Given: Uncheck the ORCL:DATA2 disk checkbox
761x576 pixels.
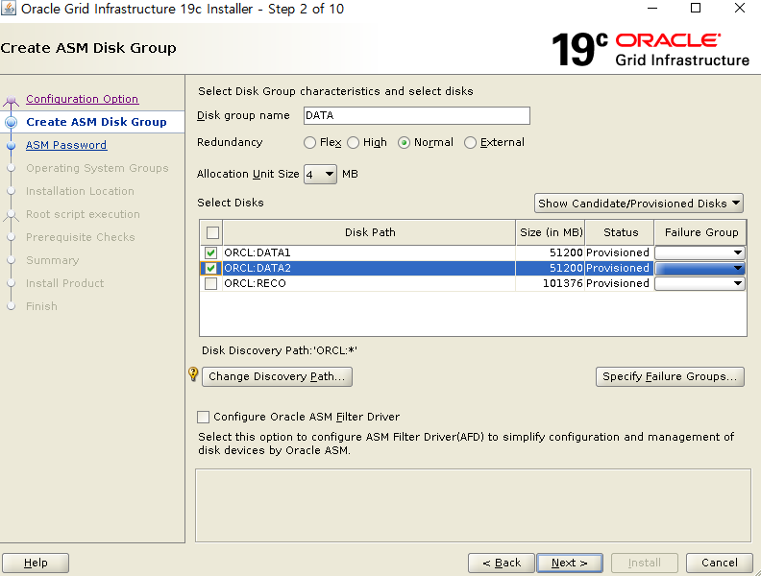Looking at the screenshot, I should 210,268.
